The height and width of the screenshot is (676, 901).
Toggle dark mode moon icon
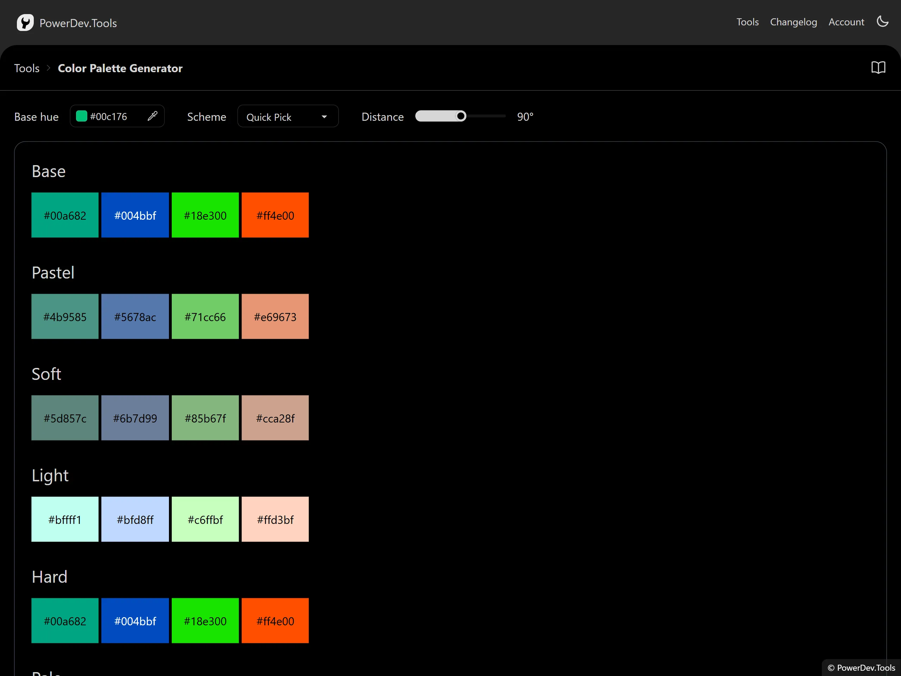[x=882, y=21]
